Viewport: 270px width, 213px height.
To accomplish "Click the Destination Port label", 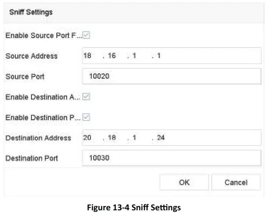I will point(32,158).
